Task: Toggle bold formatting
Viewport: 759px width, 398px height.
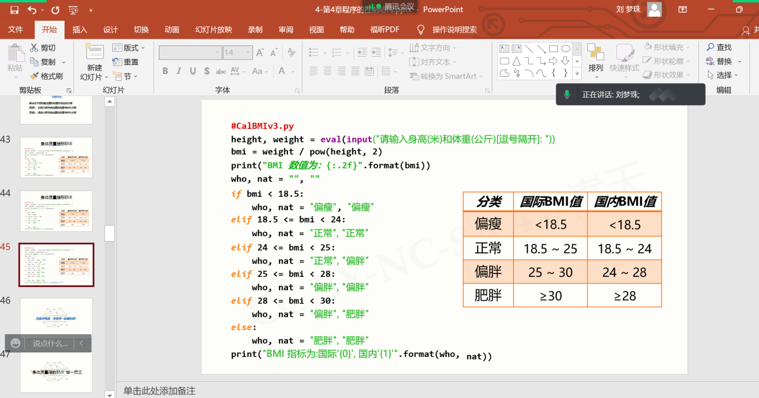Action: click(165, 71)
